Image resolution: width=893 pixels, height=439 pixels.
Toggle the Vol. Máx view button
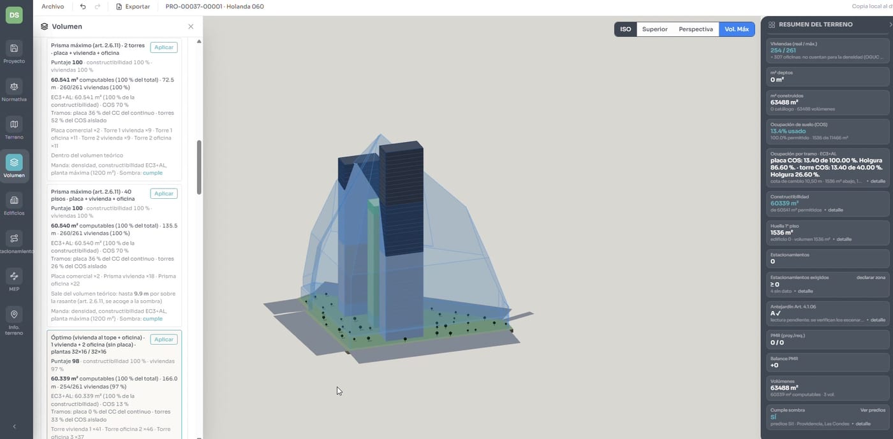pos(737,29)
